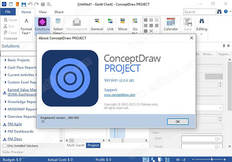
Task: Select the Multi Gantt tab
Action: (75, 145)
